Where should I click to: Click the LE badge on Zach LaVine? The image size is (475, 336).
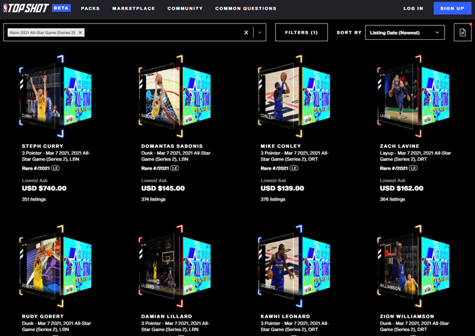pos(413,168)
